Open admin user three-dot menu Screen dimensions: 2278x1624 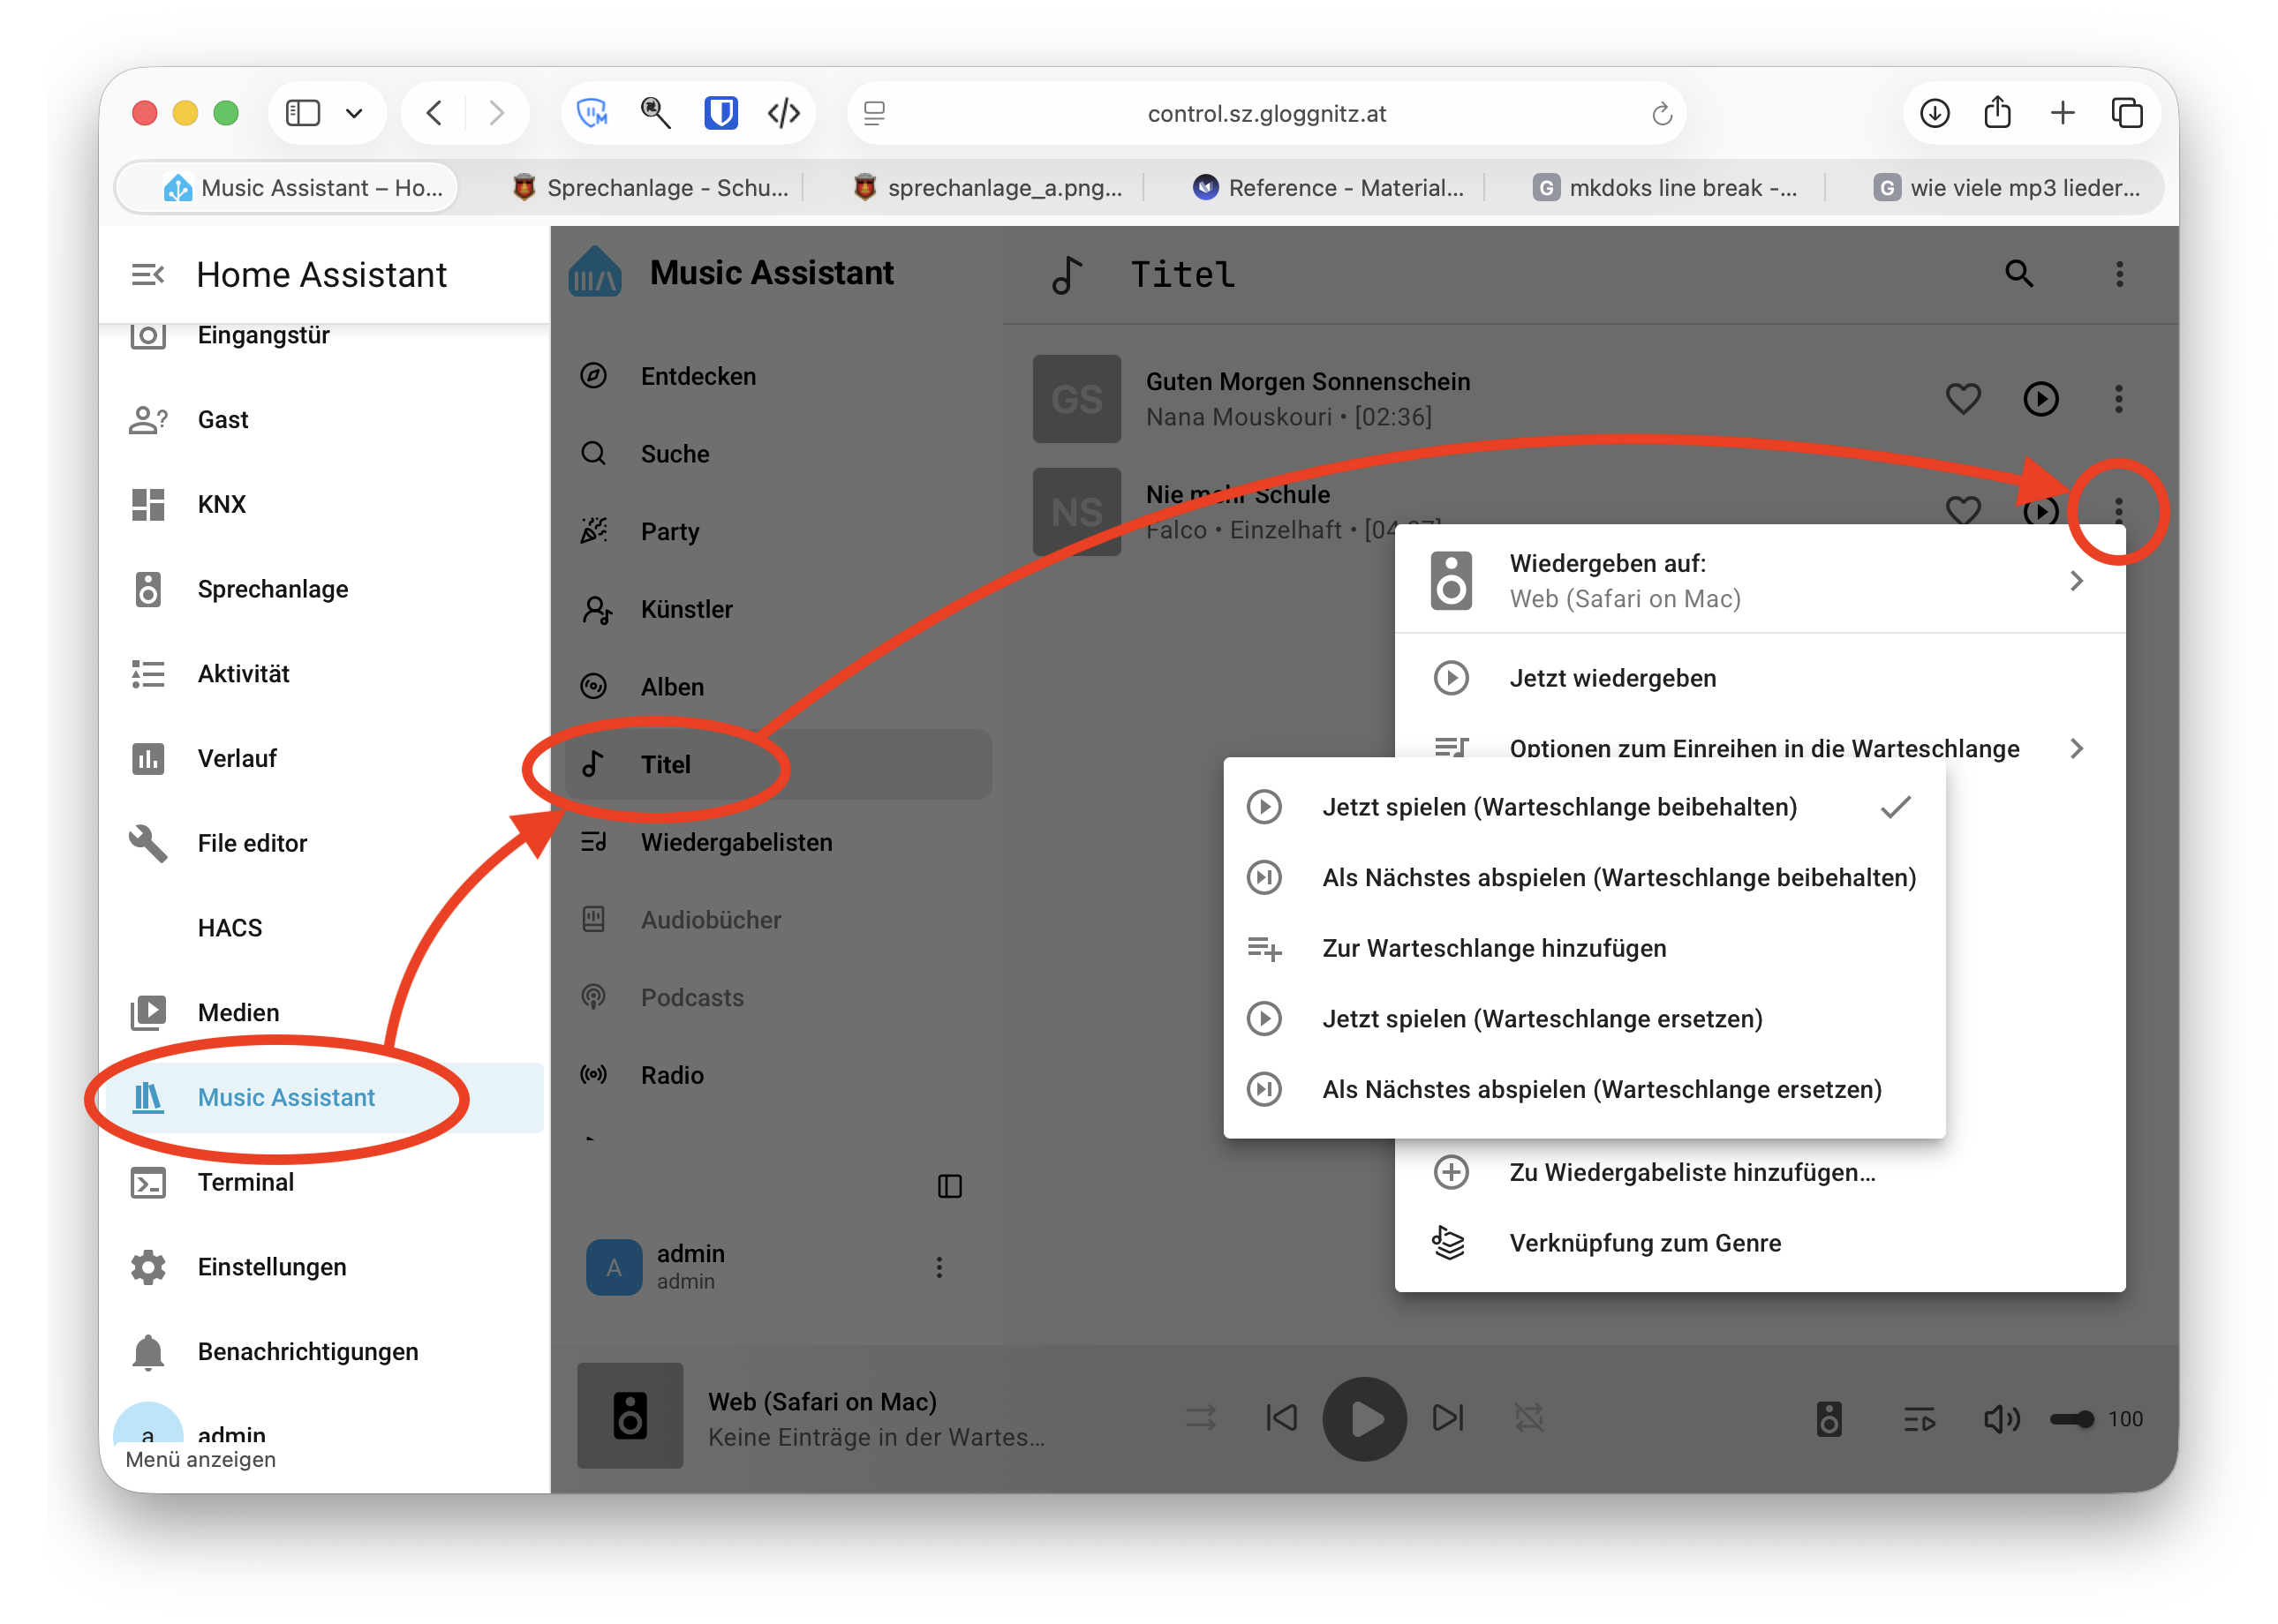click(x=939, y=1267)
